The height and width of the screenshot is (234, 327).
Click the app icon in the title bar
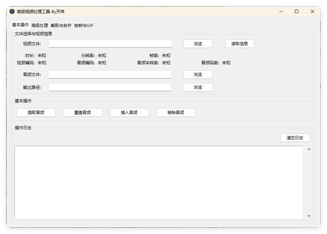click(11, 11)
